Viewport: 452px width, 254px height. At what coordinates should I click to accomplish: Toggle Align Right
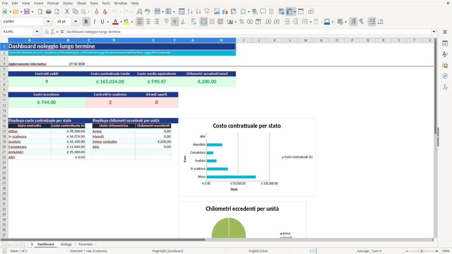click(156, 22)
